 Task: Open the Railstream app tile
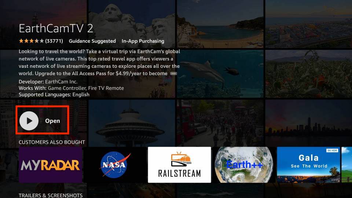tap(179, 165)
